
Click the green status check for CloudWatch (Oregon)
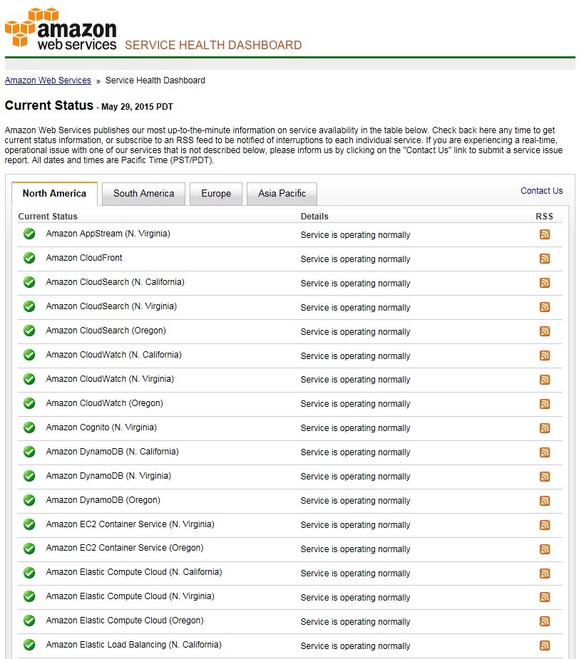coord(29,403)
